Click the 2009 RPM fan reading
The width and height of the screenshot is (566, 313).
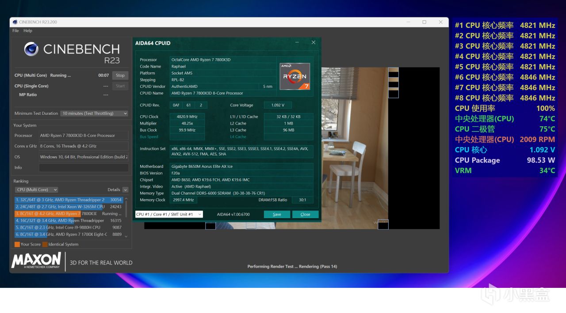point(505,139)
